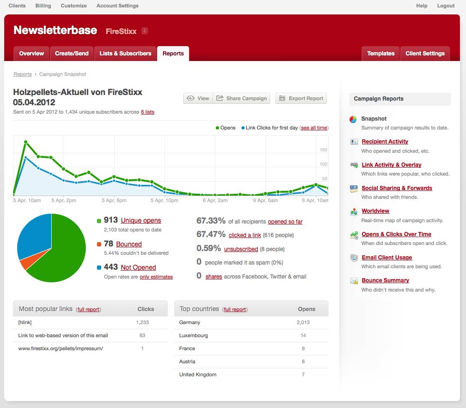Click the Opens & Clicks Over Time icon
The height and width of the screenshot is (408, 466).
click(354, 235)
